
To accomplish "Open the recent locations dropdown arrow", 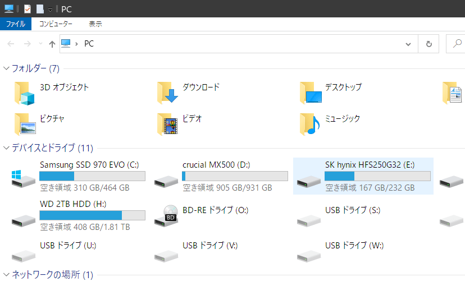I will pyautogui.click(x=40, y=44).
